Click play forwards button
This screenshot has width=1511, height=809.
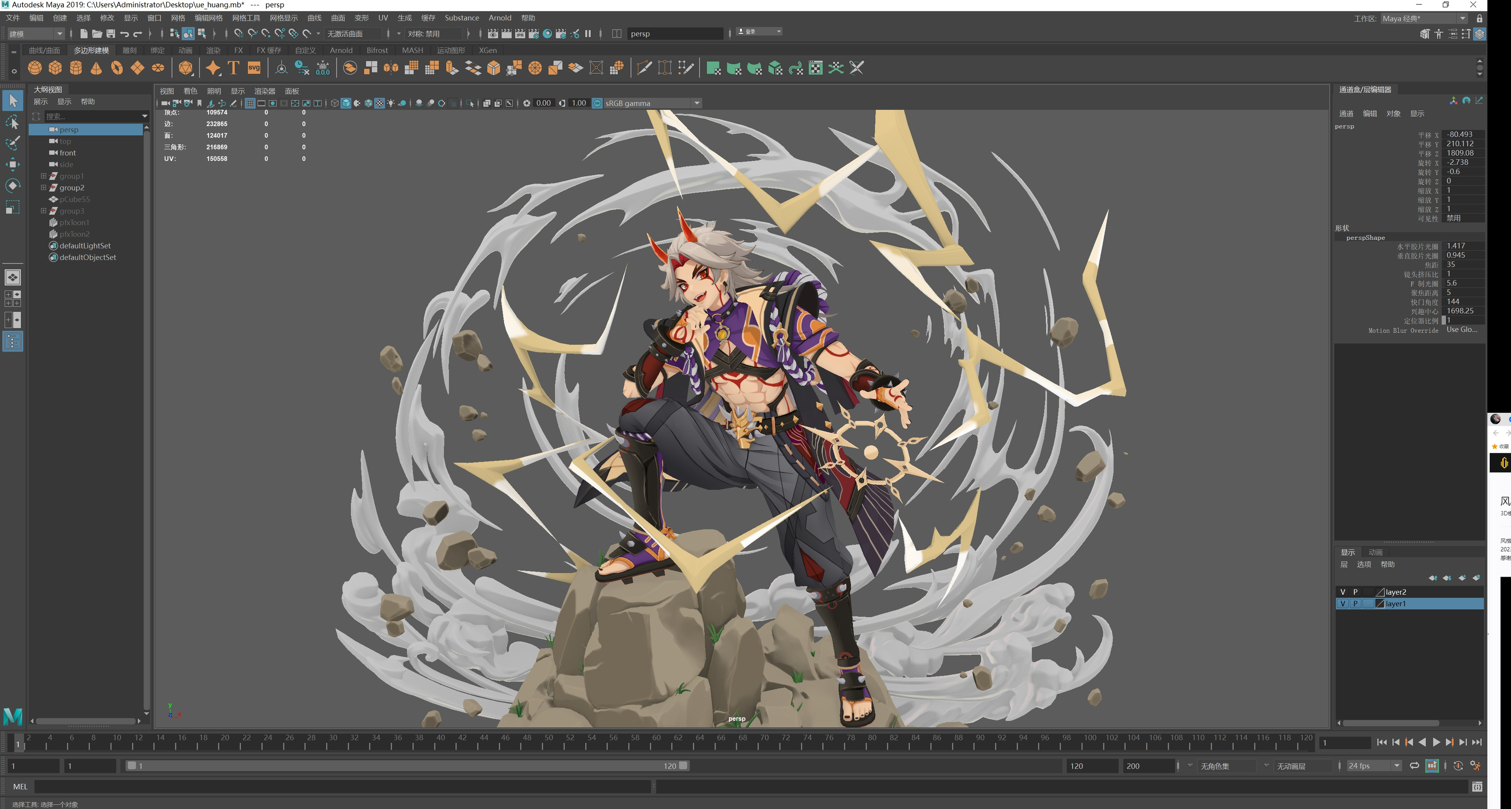(1436, 742)
